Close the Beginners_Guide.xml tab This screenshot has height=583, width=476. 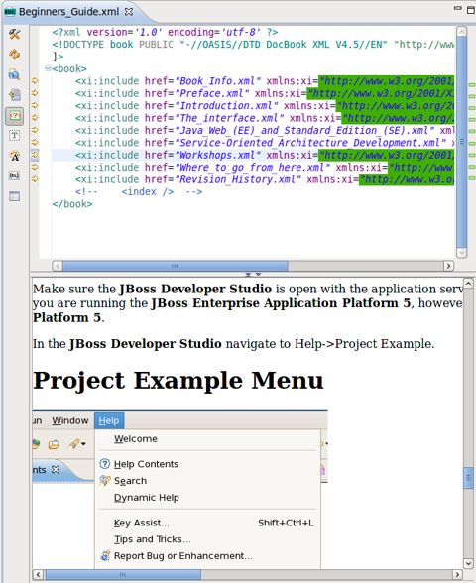(129, 12)
